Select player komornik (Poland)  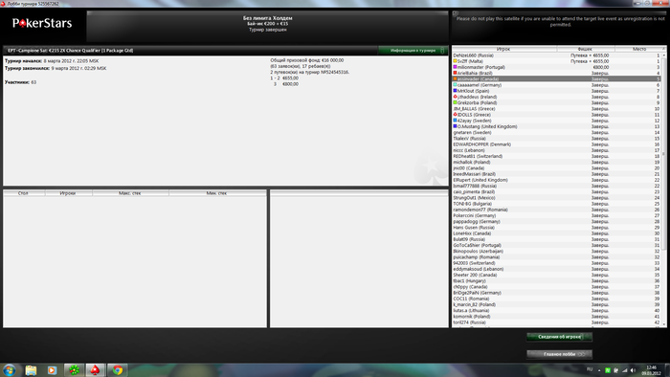pyautogui.click(x=557, y=317)
